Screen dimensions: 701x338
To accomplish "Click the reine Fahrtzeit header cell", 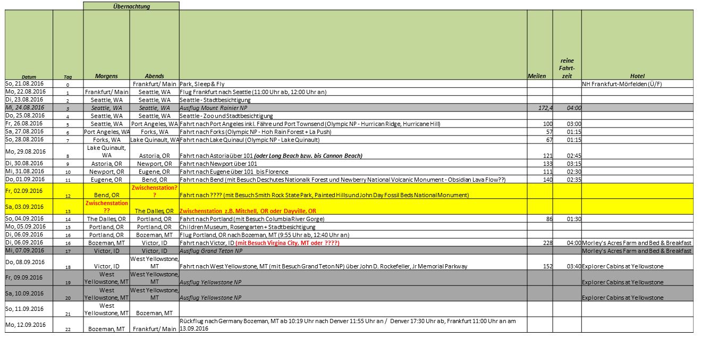I will point(567,69).
